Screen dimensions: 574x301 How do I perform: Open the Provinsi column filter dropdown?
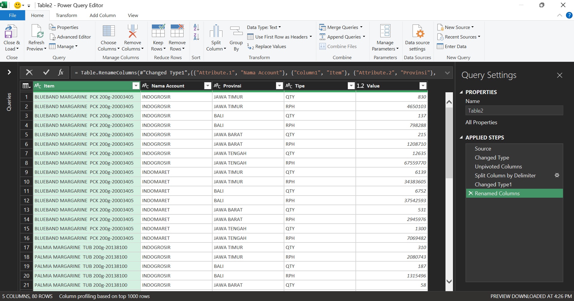click(279, 86)
